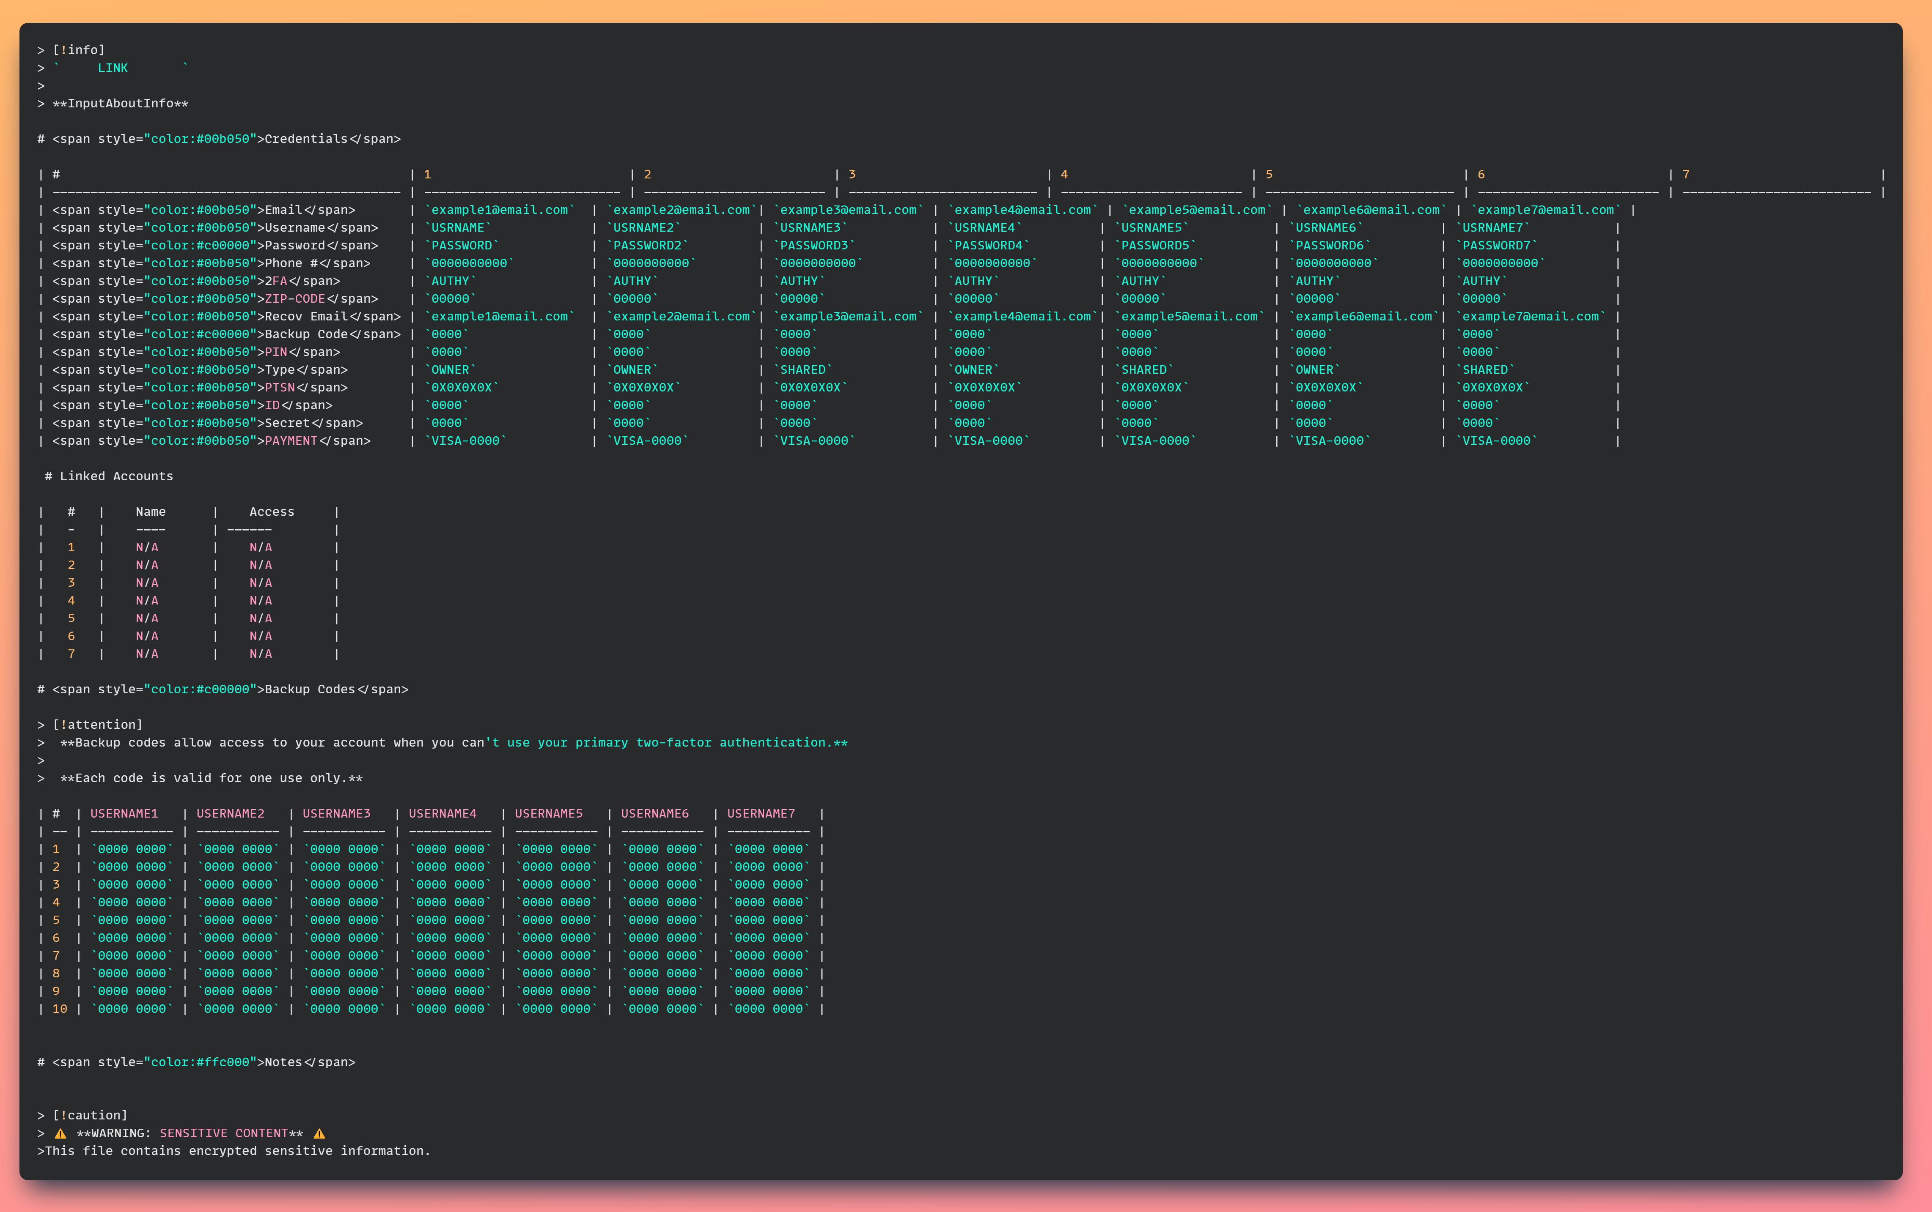
Task: Click the PAYMENT row label
Action: pos(291,441)
